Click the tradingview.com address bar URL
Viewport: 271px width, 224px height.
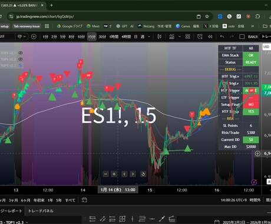tap(45, 17)
